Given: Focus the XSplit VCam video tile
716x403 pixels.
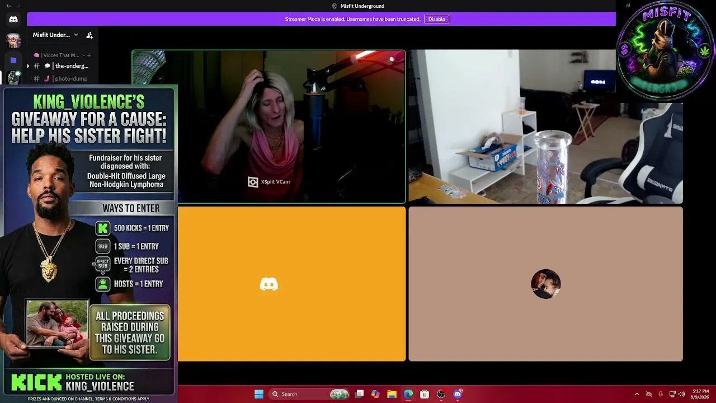Looking at the screenshot, I should 268,126.
